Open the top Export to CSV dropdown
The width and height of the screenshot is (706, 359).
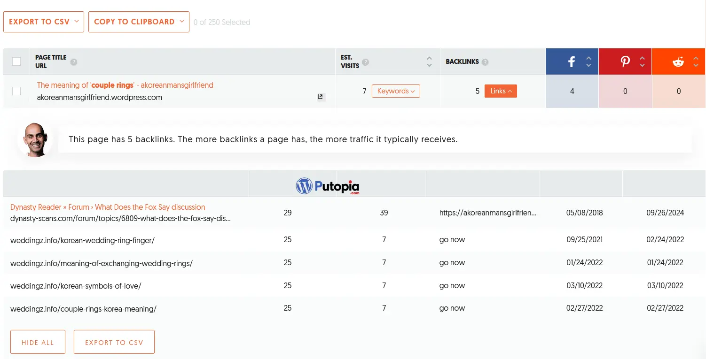pos(44,22)
